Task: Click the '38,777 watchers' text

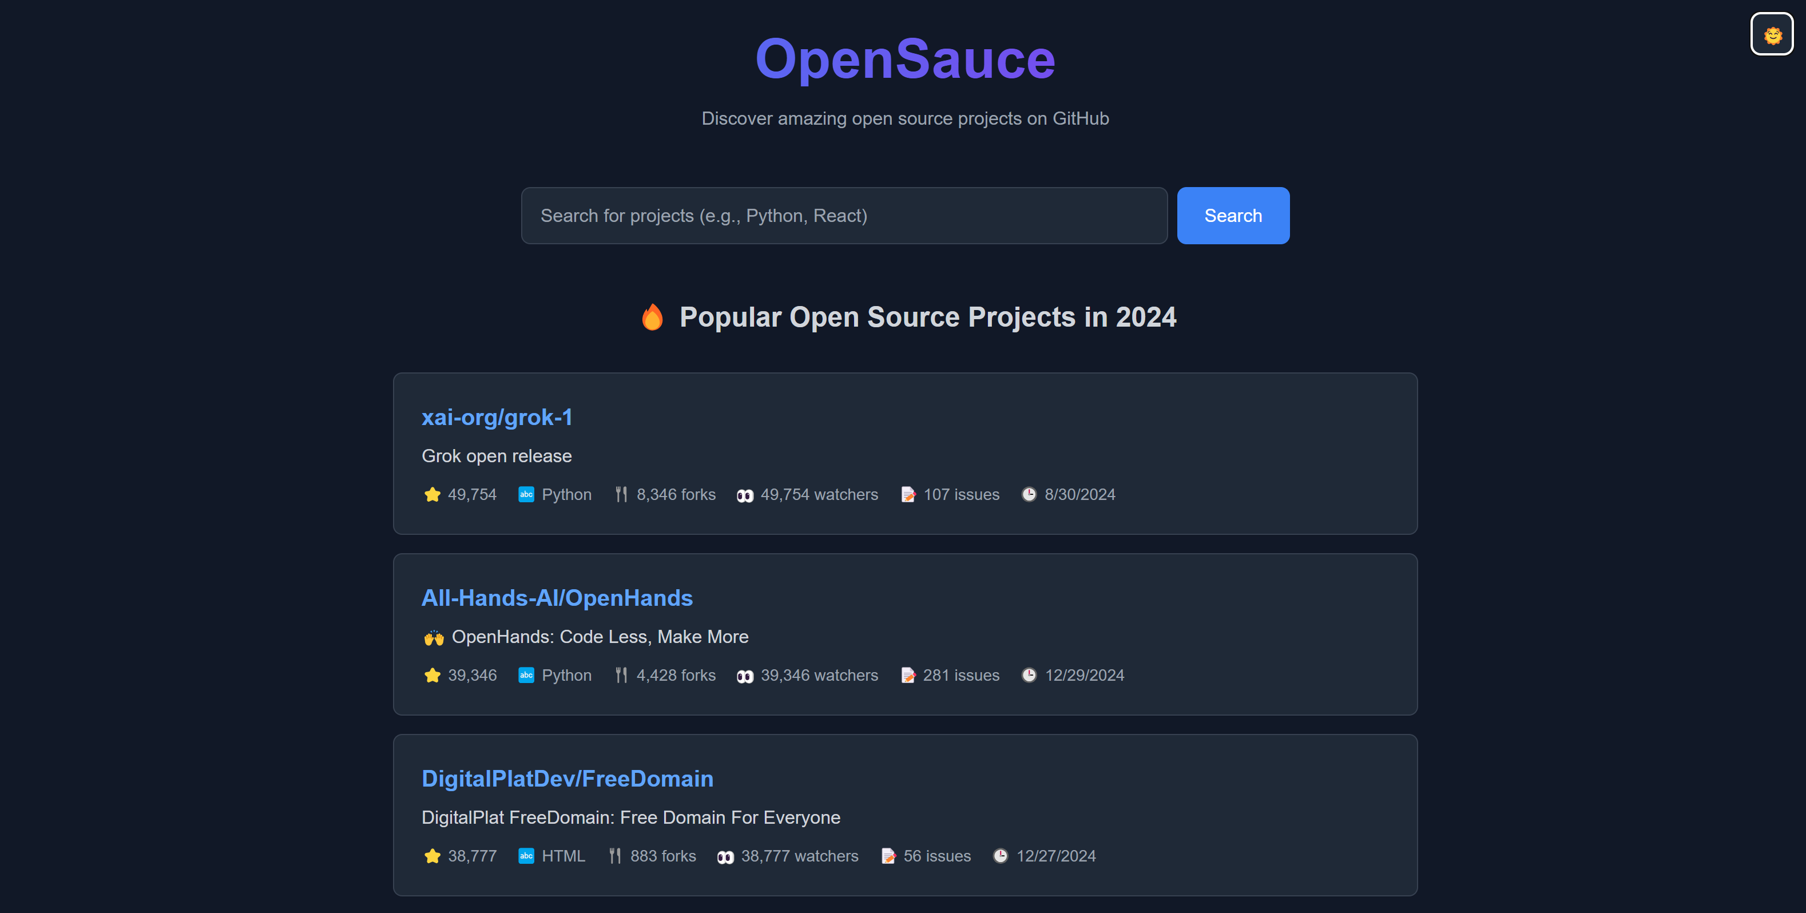Action: pyautogui.click(x=799, y=856)
